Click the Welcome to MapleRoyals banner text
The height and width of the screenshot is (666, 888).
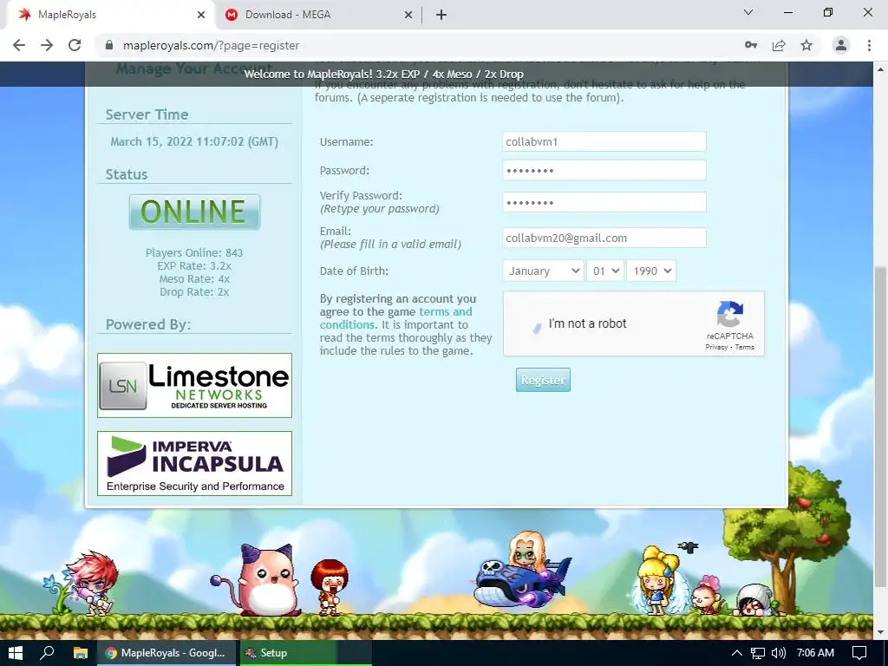[383, 75]
